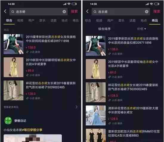Tap the ¥128.0 price on the left screen
Viewport: 164px width, 142px height.
pyautogui.click(x=31, y=94)
